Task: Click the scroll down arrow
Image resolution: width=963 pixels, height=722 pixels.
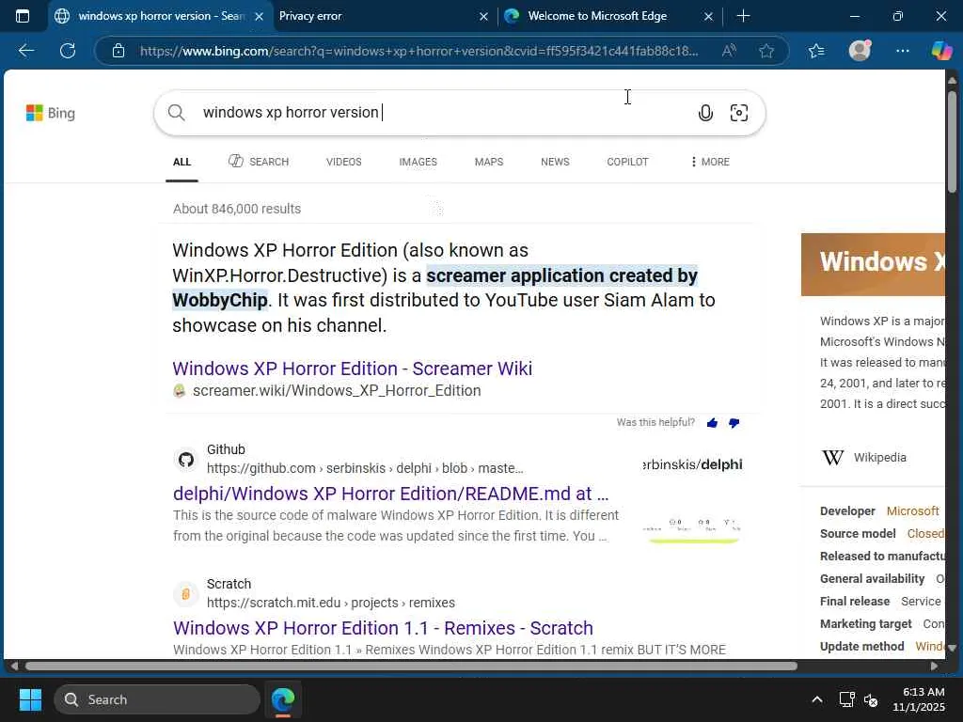Action: (952, 648)
